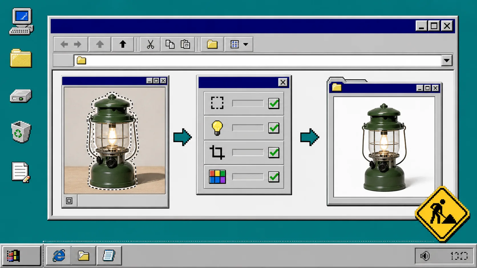The height and width of the screenshot is (268, 477).
Task: Close the left lantern photo window
Action: pos(163,81)
